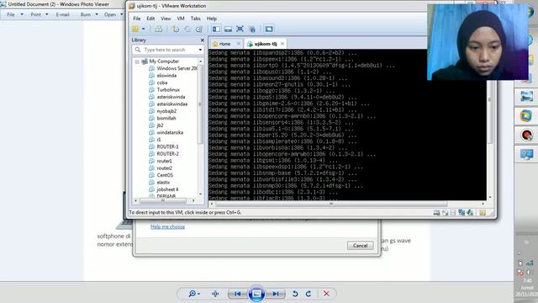Select router1 VM in library
Viewport: 538px width, 303px height.
[x=165, y=161]
